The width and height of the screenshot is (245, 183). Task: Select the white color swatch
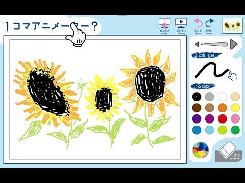[223, 97]
